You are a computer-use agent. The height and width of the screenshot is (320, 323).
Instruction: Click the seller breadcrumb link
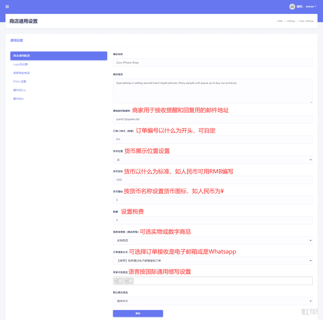(x=280, y=21)
